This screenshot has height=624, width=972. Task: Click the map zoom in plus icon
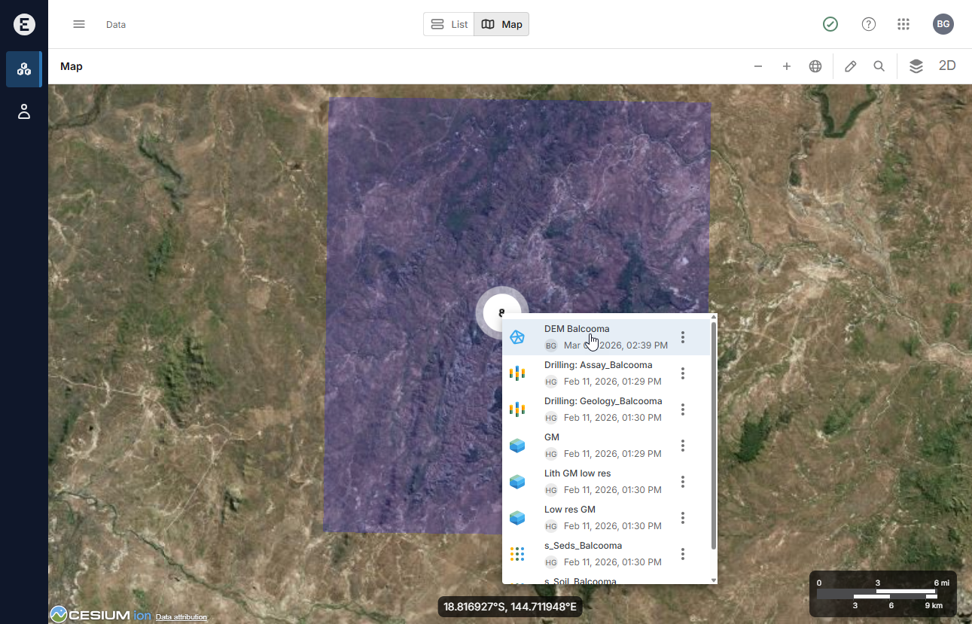click(787, 66)
